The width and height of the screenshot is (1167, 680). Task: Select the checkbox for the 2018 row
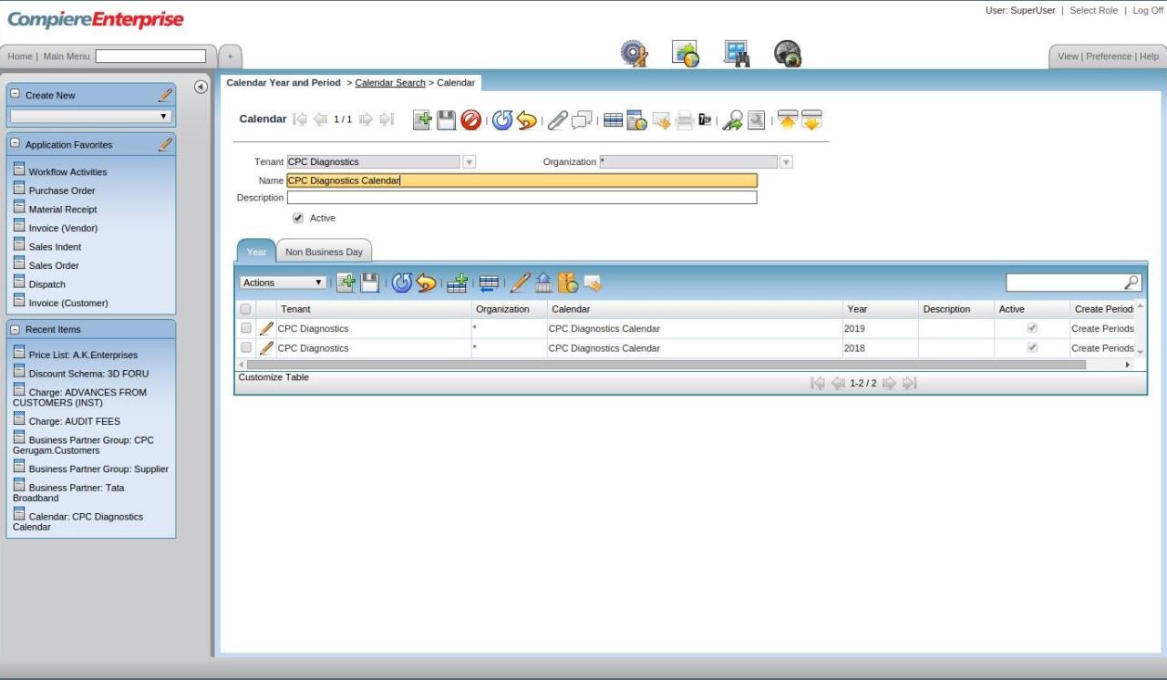245,348
